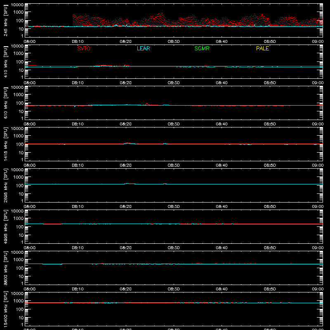330x330 pixels.
Task: Click the red SVTO station legend label
Action: [x=84, y=48]
